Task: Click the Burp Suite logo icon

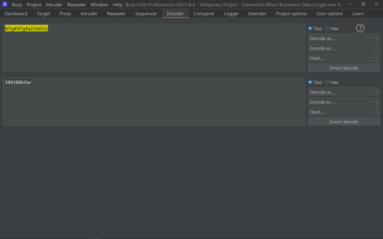Action: pyautogui.click(x=4, y=4)
